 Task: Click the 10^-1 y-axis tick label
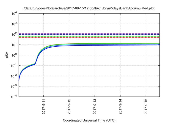14,66
